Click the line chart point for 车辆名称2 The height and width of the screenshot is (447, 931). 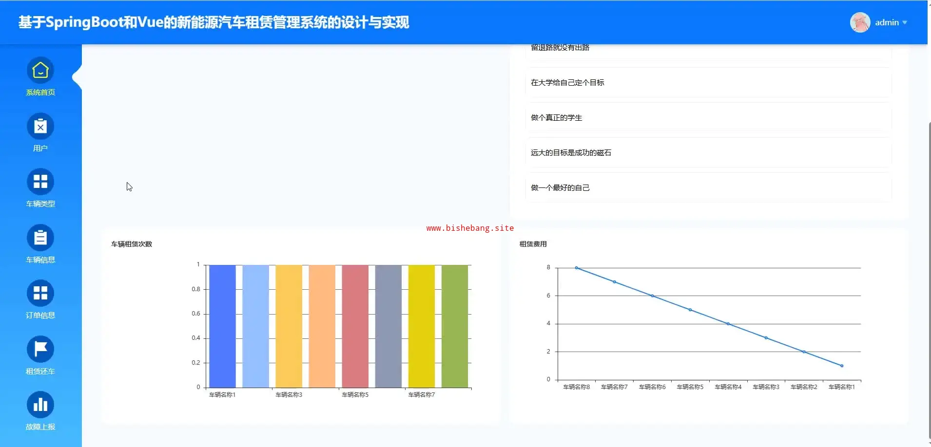[x=804, y=352]
